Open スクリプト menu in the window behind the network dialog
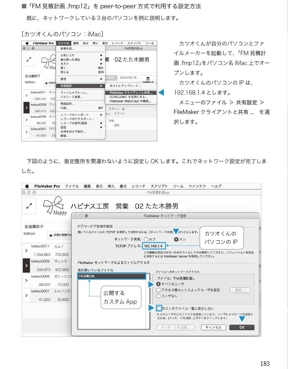The width and height of the screenshot is (288, 369). click(x=159, y=186)
